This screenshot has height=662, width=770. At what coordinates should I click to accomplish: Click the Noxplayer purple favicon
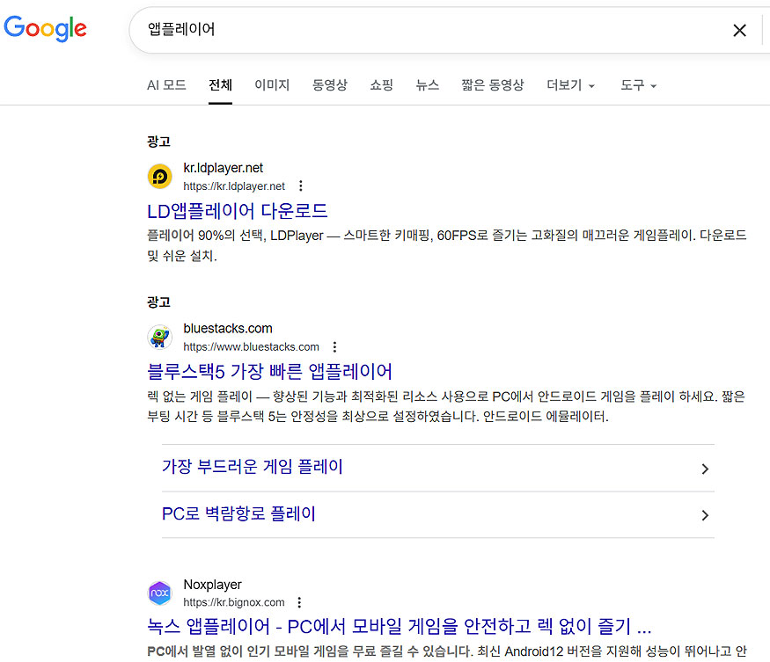click(x=159, y=593)
